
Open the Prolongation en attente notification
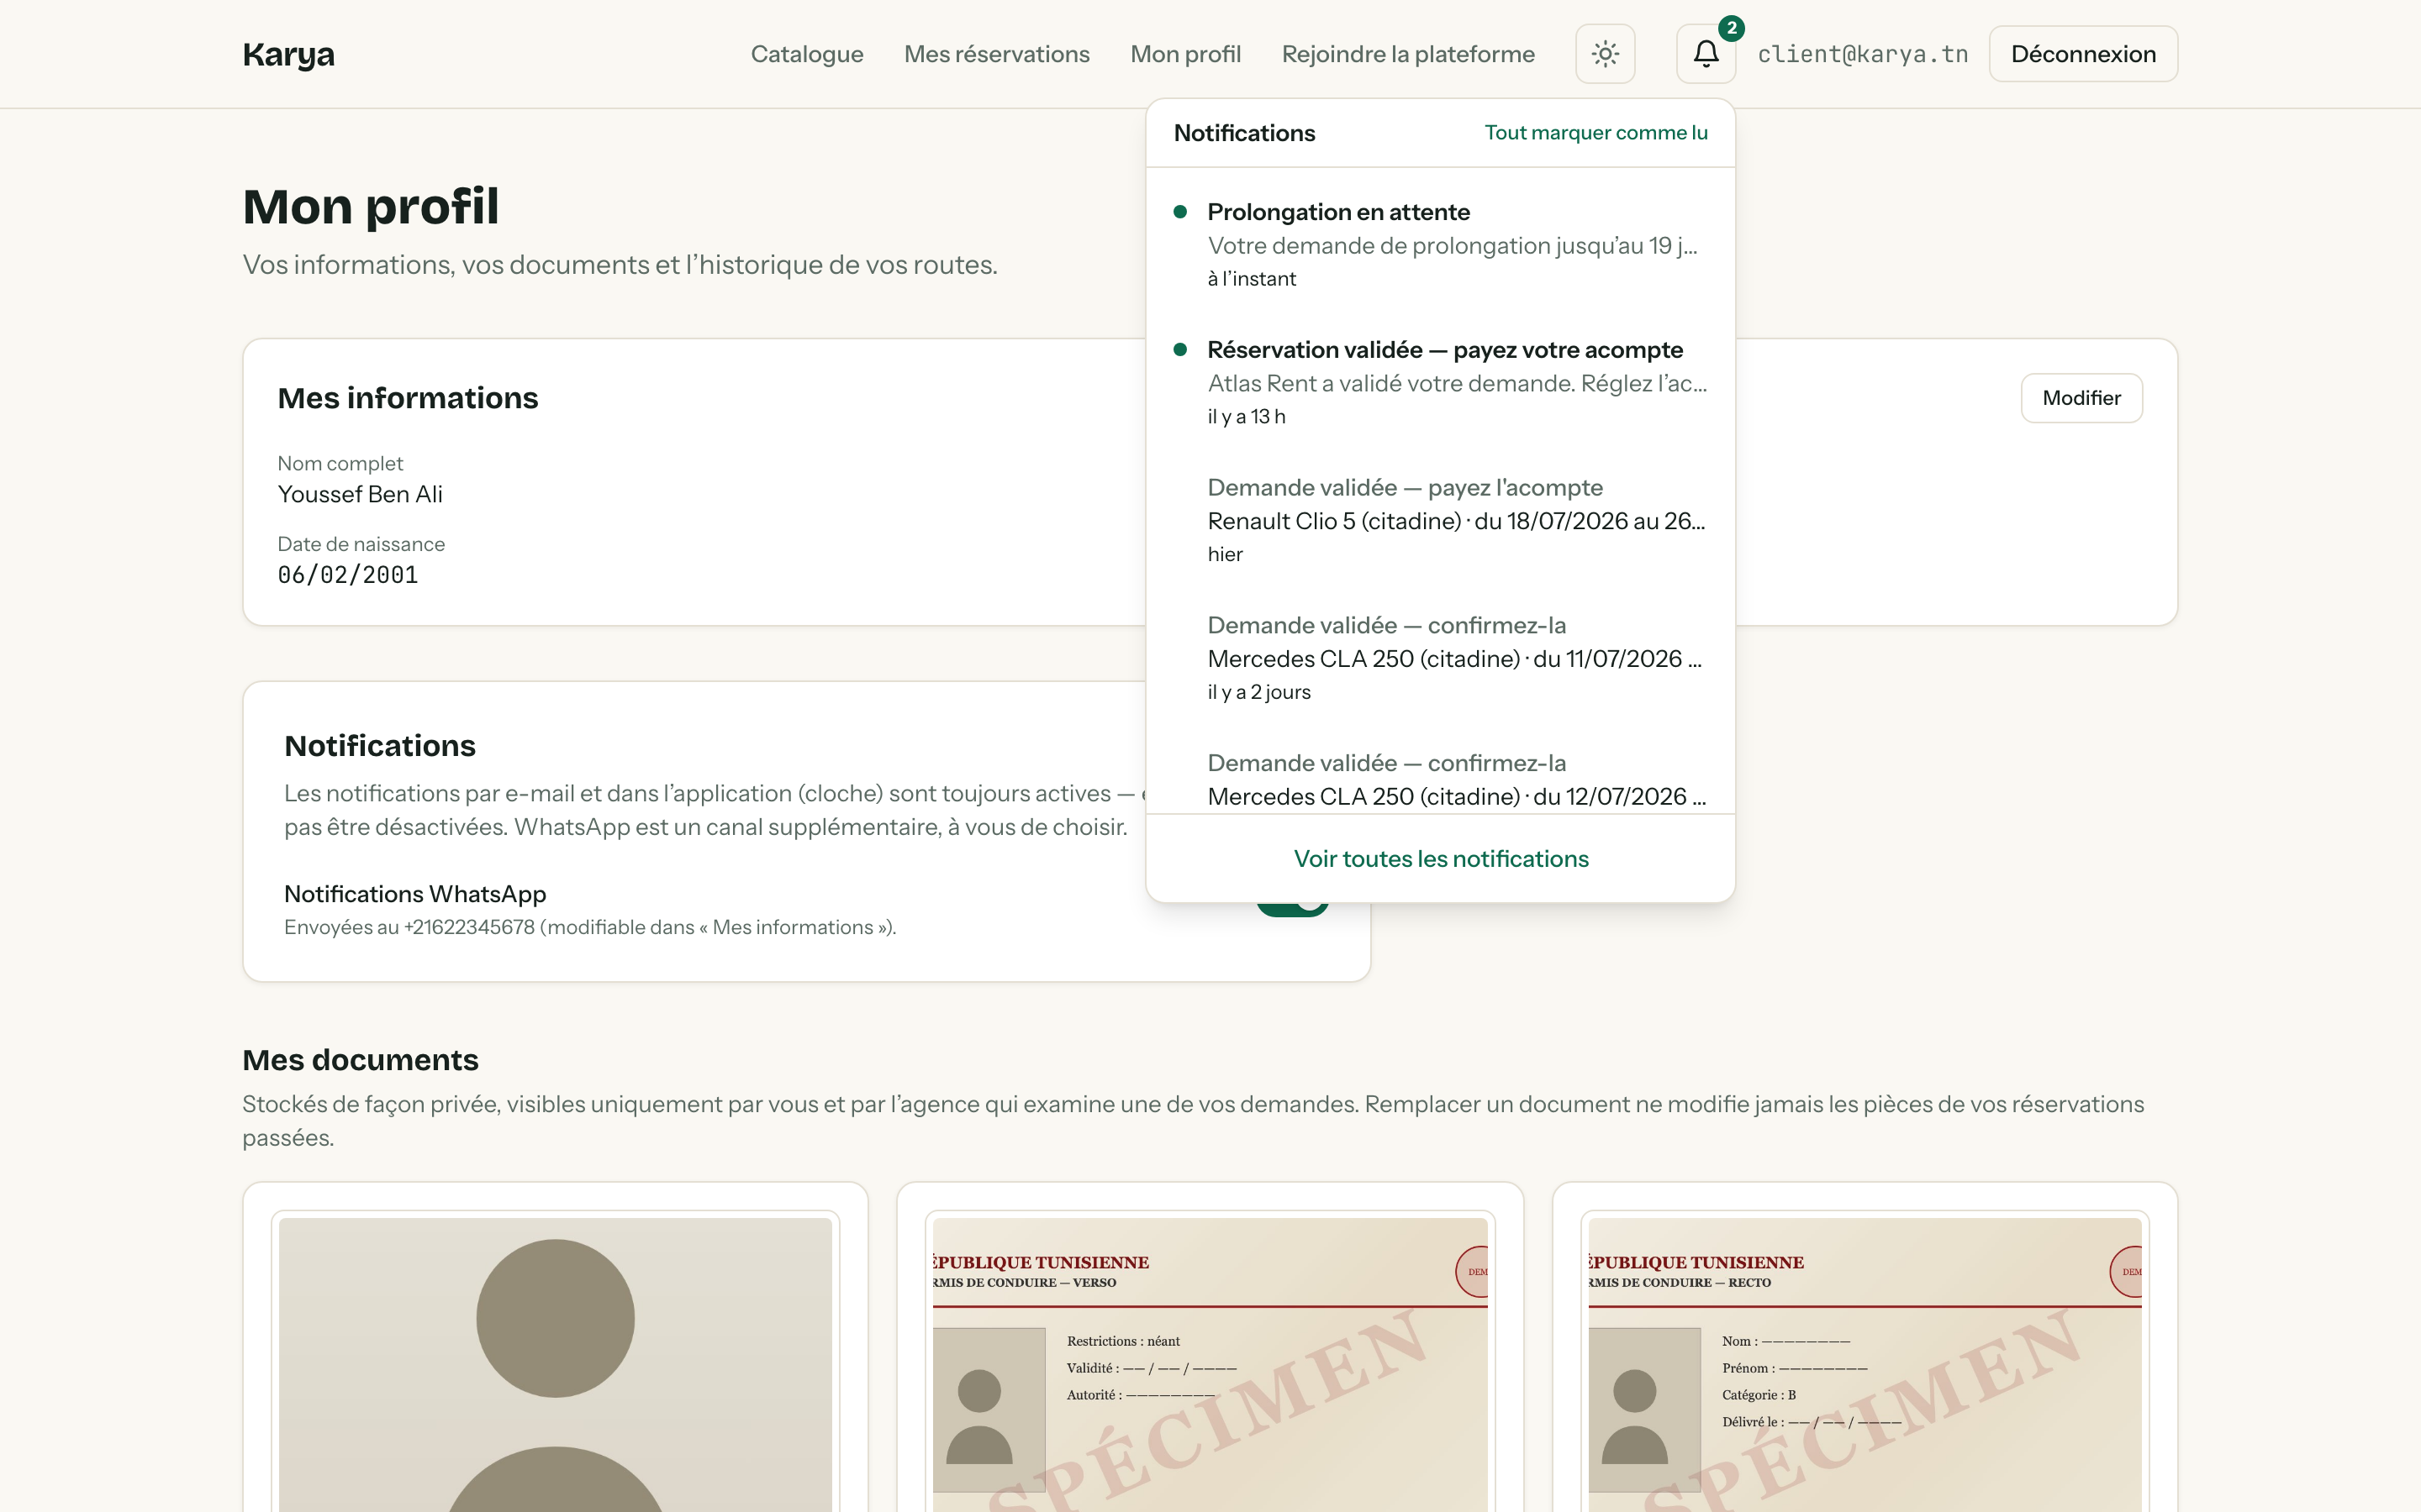click(x=1441, y=245)
